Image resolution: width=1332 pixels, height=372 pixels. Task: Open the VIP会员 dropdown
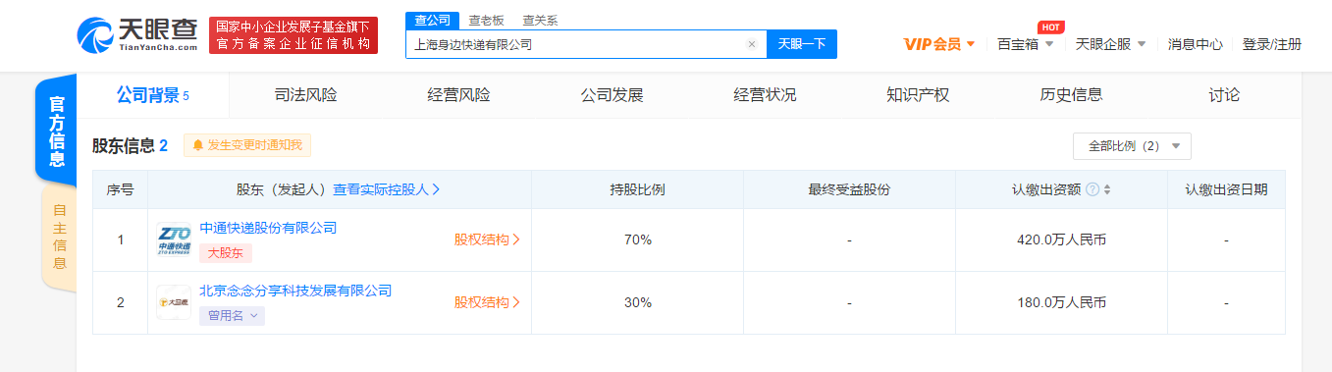point(939,44)
